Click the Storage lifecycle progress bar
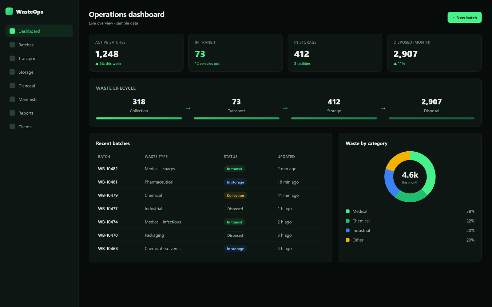Viewport: 492px width, 307px height. coord(334,118)
